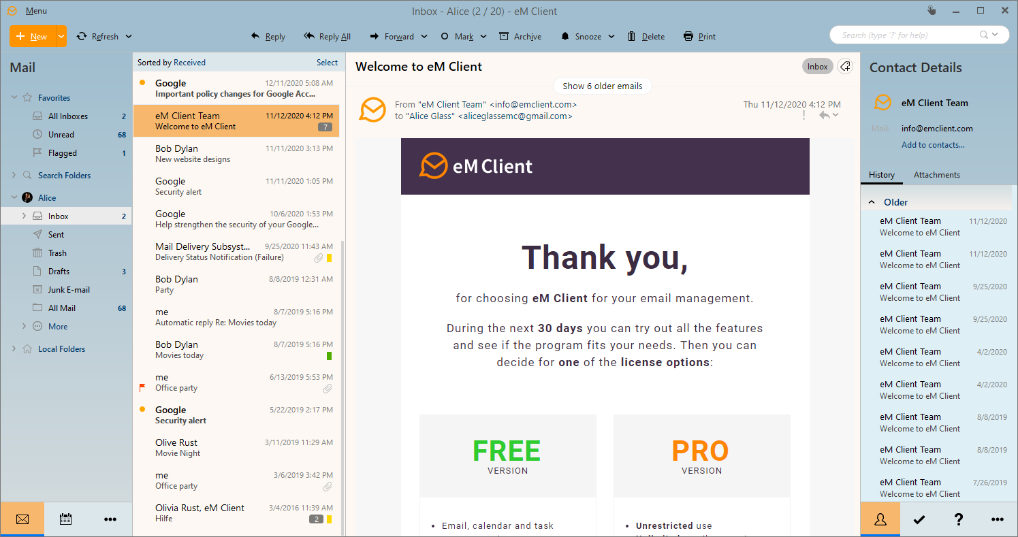Open the Calendar view icon
Viewport: 1018px width, 537px height.
(66, 519)
